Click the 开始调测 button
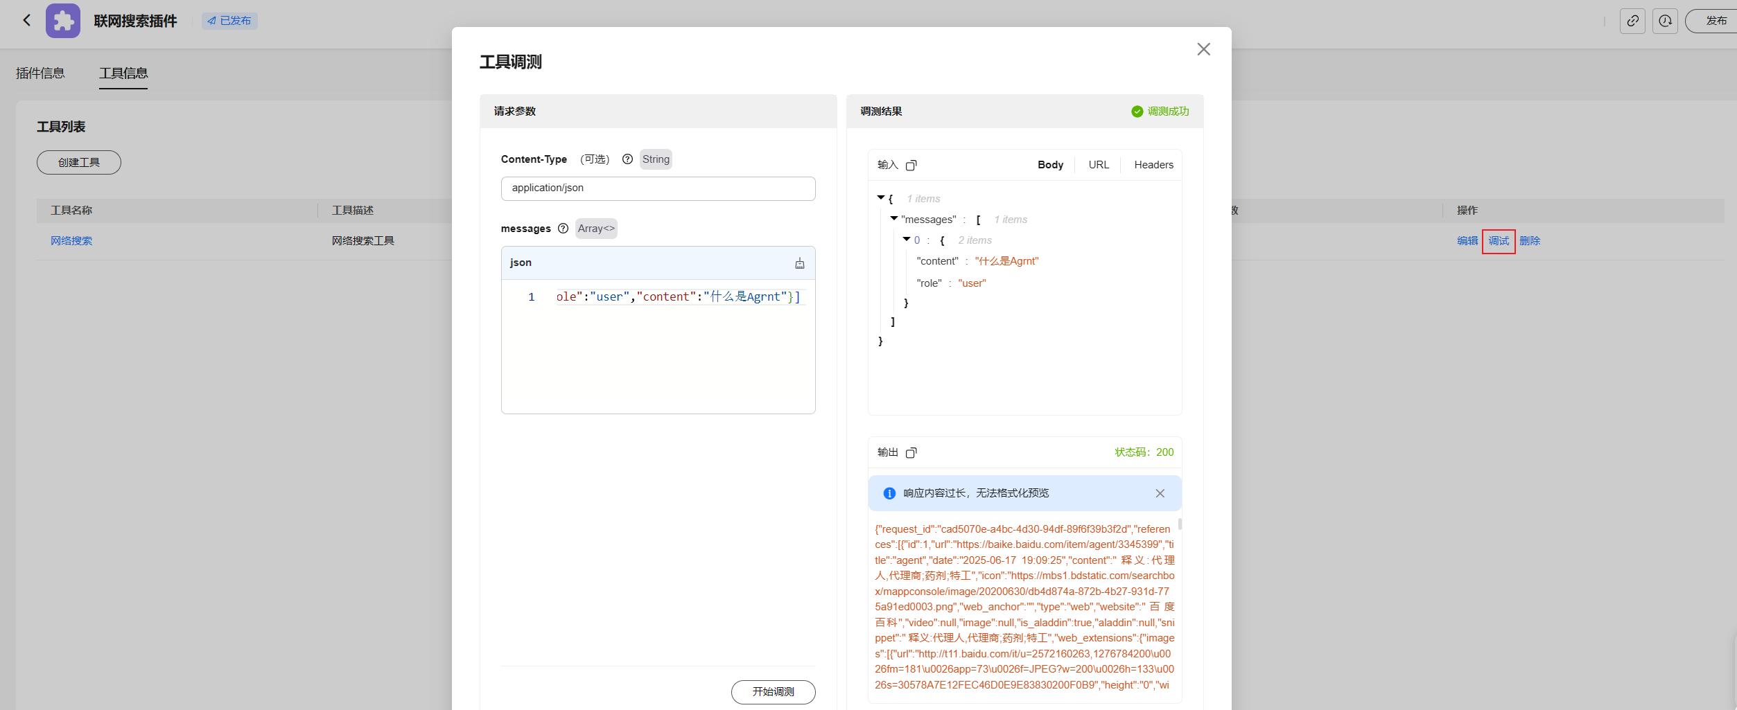Image resolution: width=1737 pixels, height=710 pixels. pos(773,691)
